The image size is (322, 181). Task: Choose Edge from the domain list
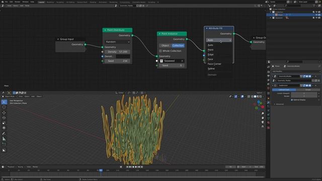point(210,55)
